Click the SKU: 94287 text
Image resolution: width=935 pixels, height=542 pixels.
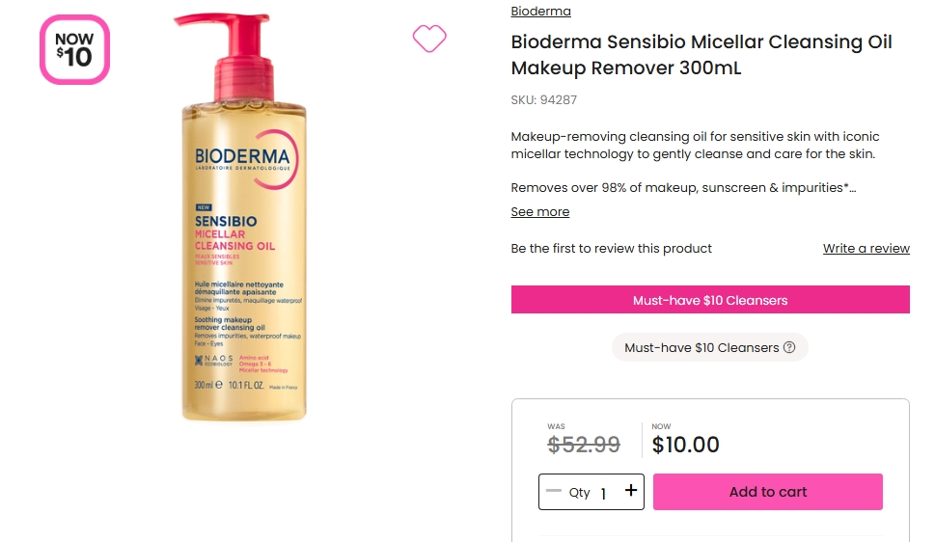click(x=543, y=100)
